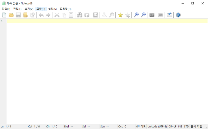Screen dimensions: 208x129
Task: Click the Occ 0 status field
Action: click(x=126, y=126)
